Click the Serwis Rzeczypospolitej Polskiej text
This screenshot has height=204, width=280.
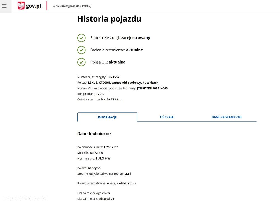point(72,6)
